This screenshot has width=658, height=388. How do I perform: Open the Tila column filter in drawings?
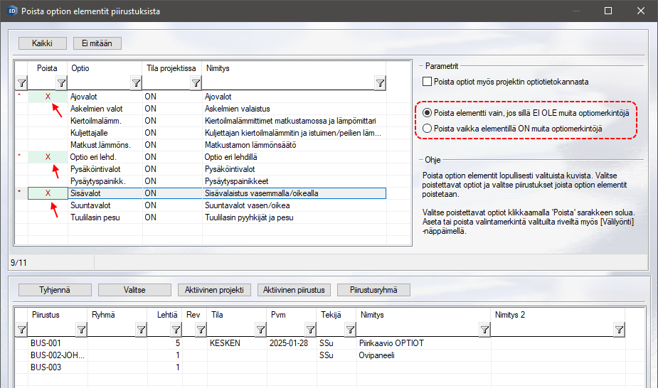(260, 329)
